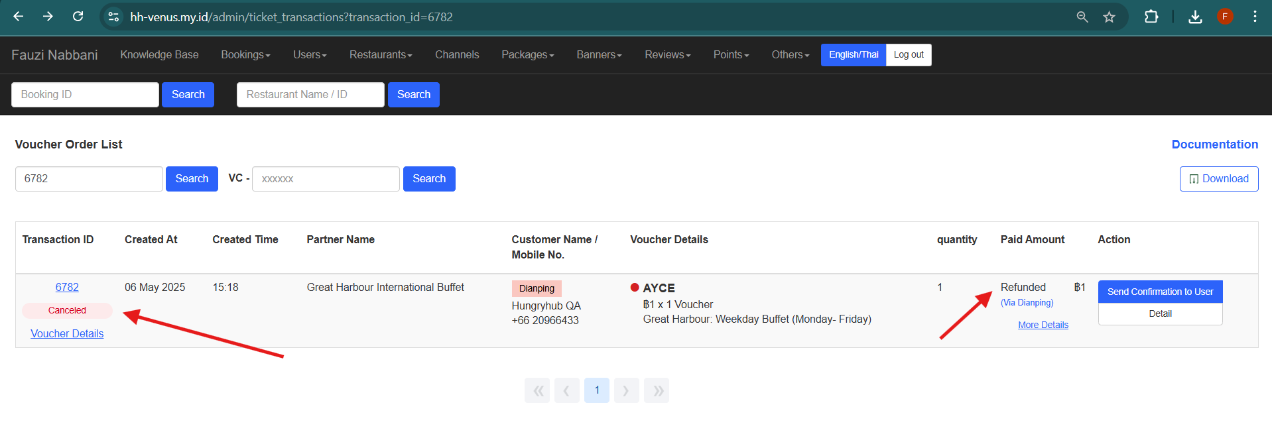
Task: Click the More Details link
Action: tap(1043, 325)
